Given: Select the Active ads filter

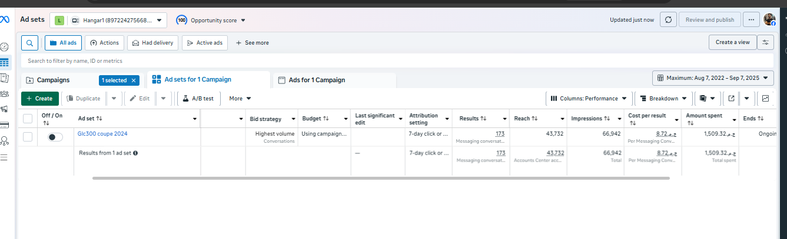Looking at the screenshot, I should tap(205, 42).
